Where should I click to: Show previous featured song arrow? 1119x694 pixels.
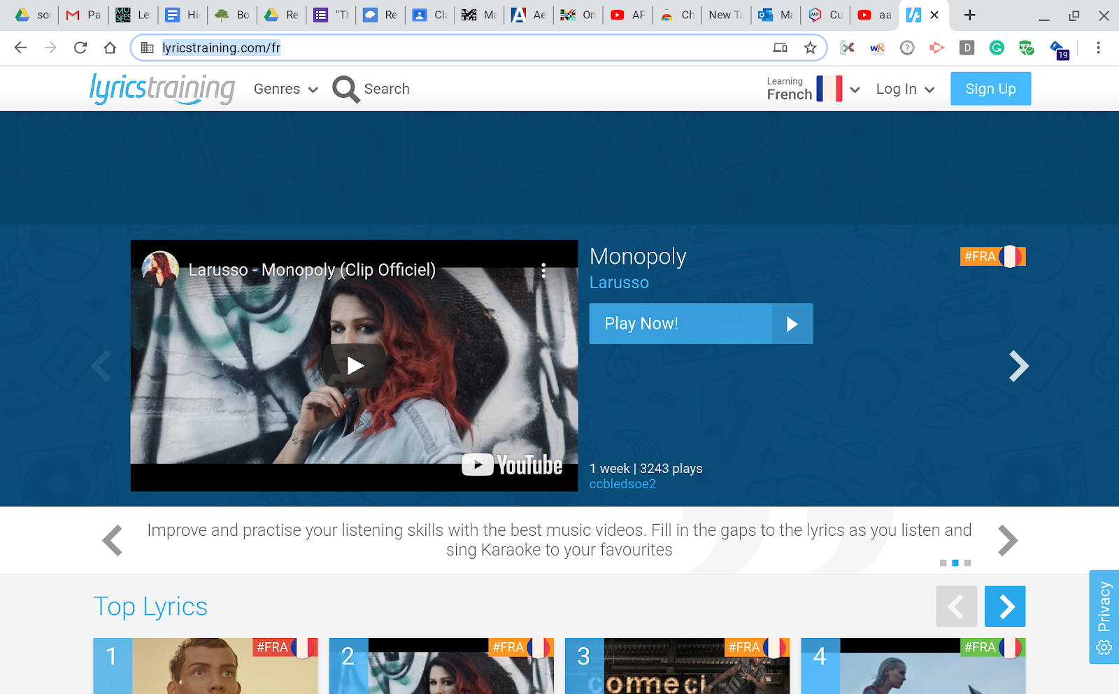101,365
